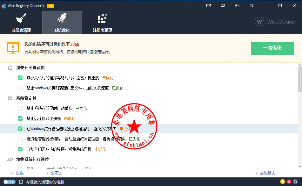Switch to the 系统优化 tab

[62, 22]
